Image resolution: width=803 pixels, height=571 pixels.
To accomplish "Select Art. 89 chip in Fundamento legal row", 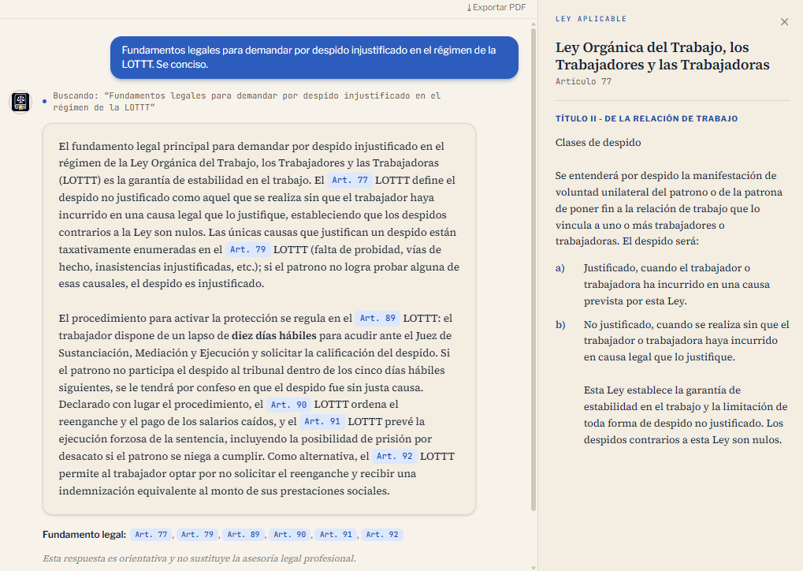I will point(244,535).
